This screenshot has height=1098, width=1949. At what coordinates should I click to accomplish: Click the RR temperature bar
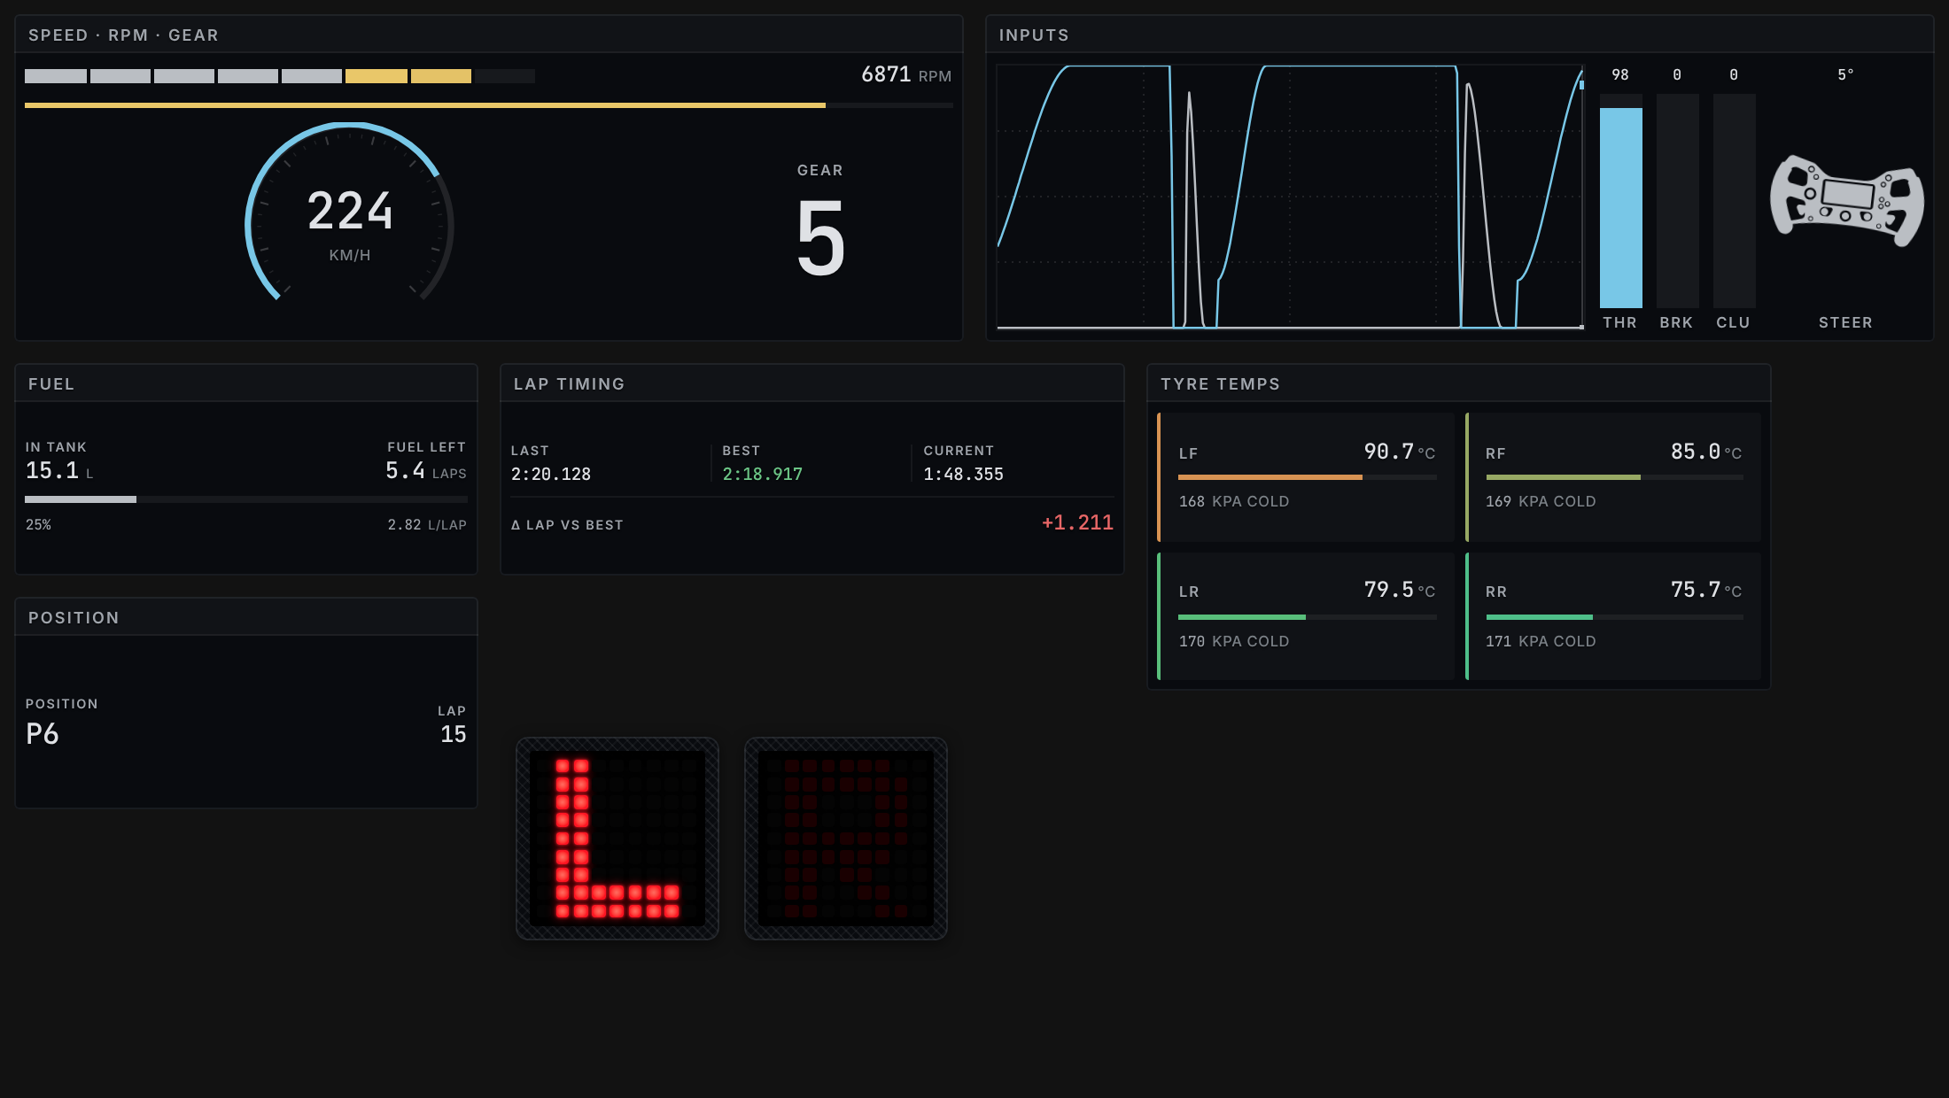tap(1614, 617)
